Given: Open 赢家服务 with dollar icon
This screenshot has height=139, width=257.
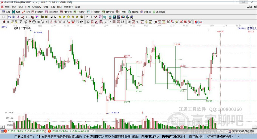Looking at the screenshot, I should [159, 12].
